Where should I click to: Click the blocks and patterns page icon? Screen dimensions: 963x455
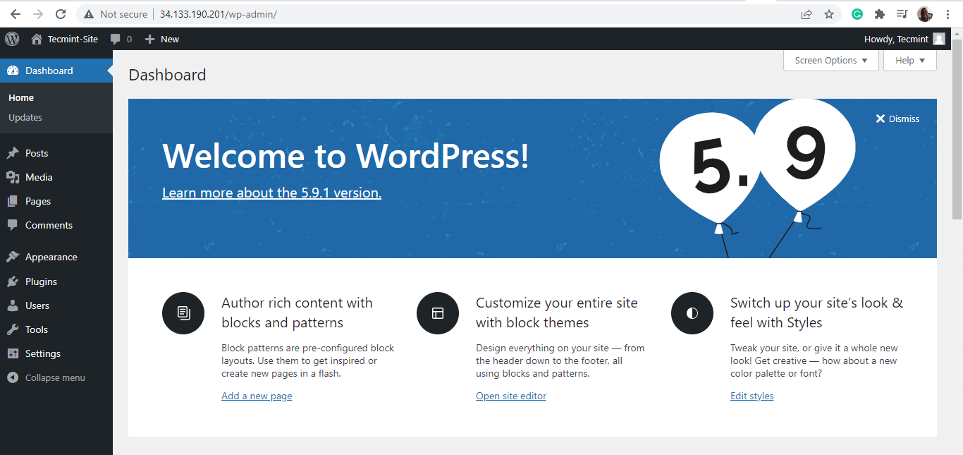pos(183,313)
